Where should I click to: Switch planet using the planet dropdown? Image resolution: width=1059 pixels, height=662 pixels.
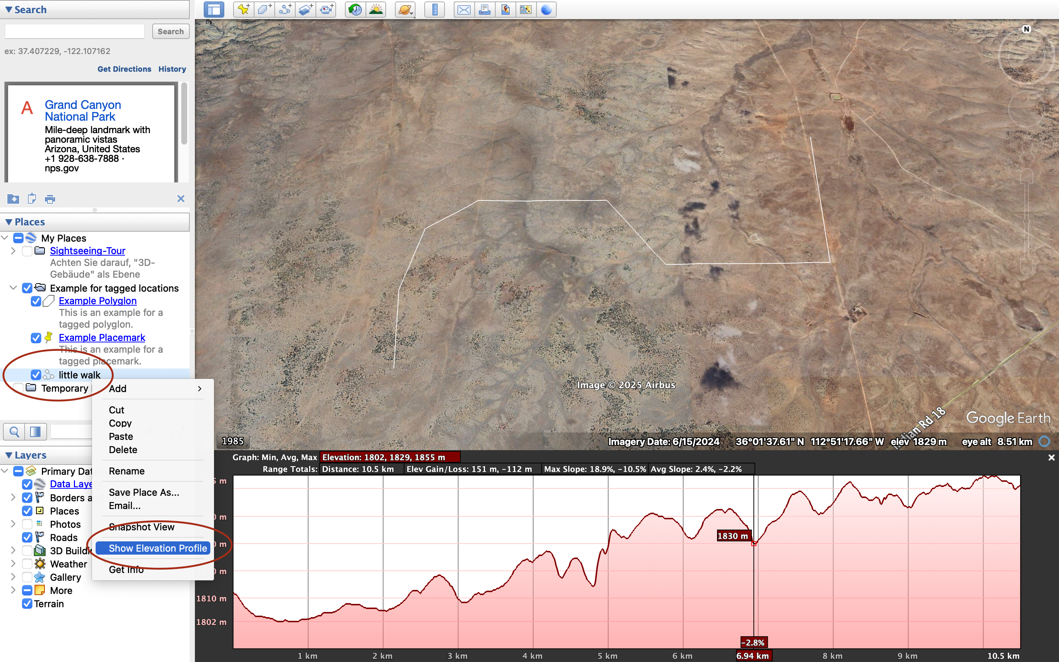[x=405, y=9]
